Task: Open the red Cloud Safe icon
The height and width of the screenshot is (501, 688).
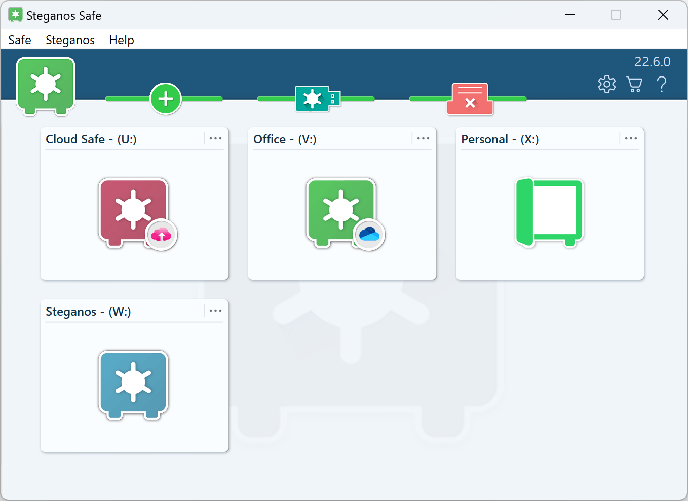Action: pyautogui.click(x=134, y=212)
